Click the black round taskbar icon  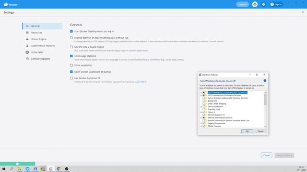67,169
